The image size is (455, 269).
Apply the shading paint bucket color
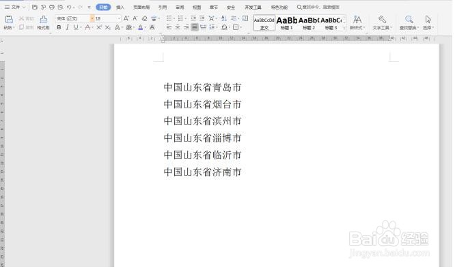[x=224, y=27]
